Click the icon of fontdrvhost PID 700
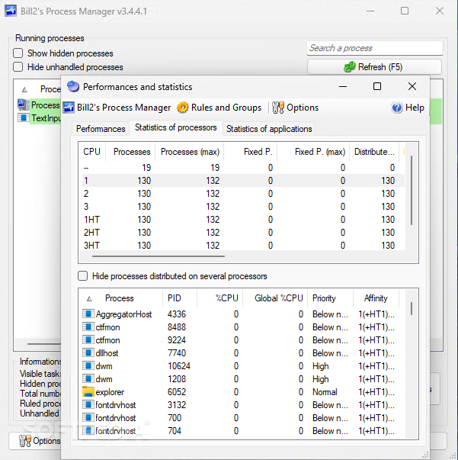458x460 pixels. [88, 417]
